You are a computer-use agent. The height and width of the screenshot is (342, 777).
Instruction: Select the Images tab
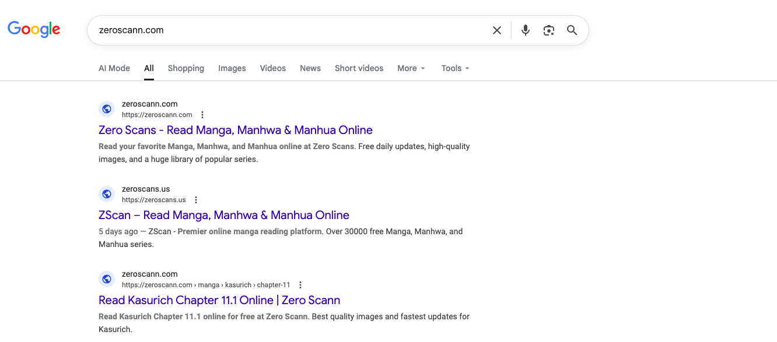[x=232, y=68]
